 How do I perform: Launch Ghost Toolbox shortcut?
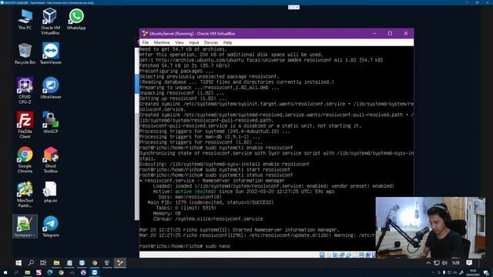(50, 159)
